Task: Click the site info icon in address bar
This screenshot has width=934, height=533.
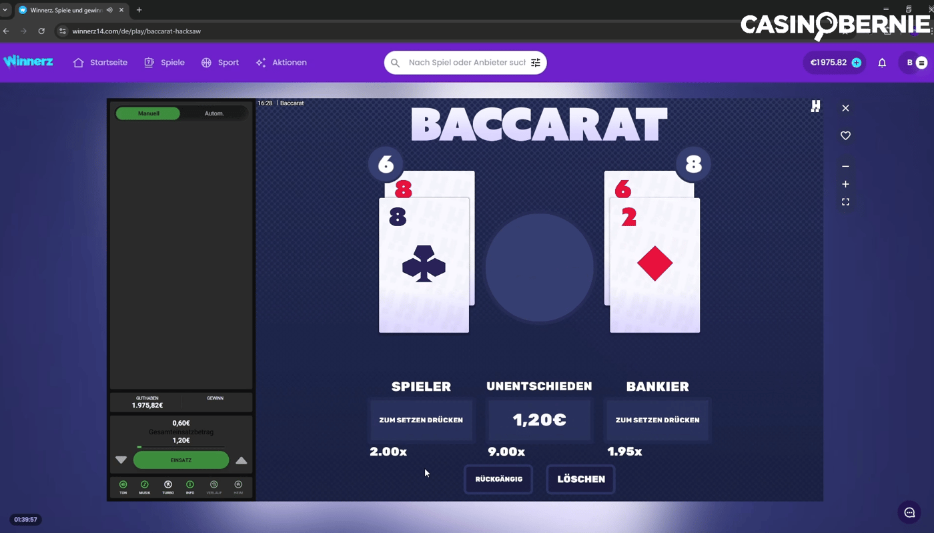Action: click(63, 31)
